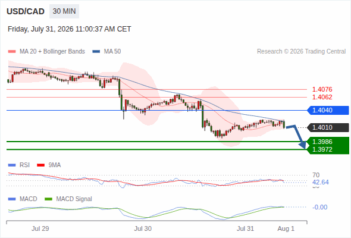Viewport: 351px width, 238px height.
Task: Click the MACD legend label
Action: [x=28, y=199]
